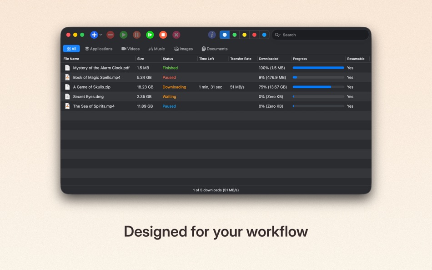Select row A Game of Skulls.zip
The height and width of the screenshot is (270, 432).
216,87
